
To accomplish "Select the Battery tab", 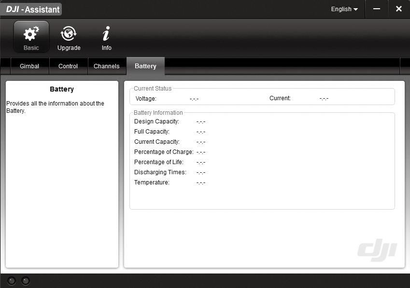I will [145, 66].
